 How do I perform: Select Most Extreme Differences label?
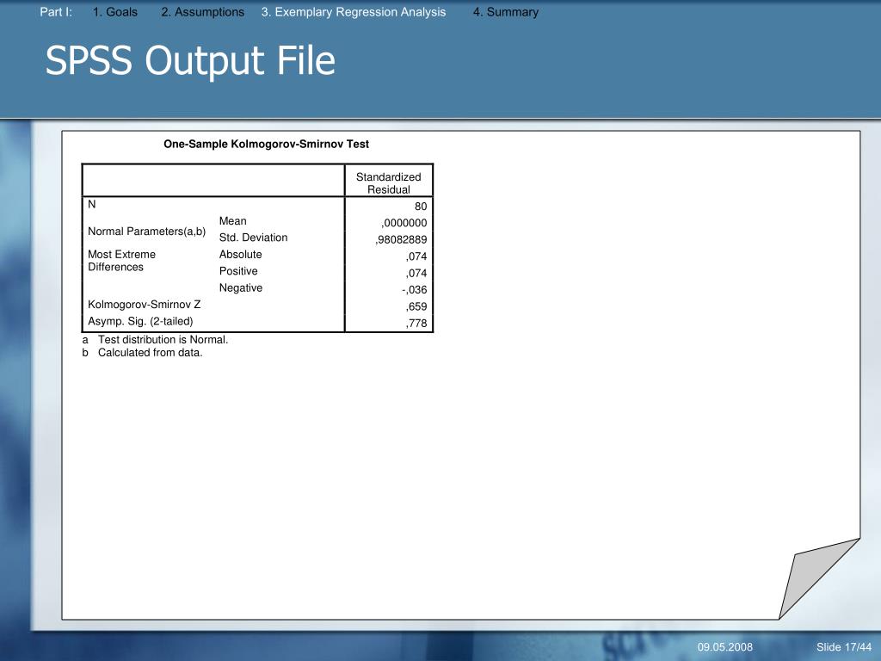pos(121,261)
